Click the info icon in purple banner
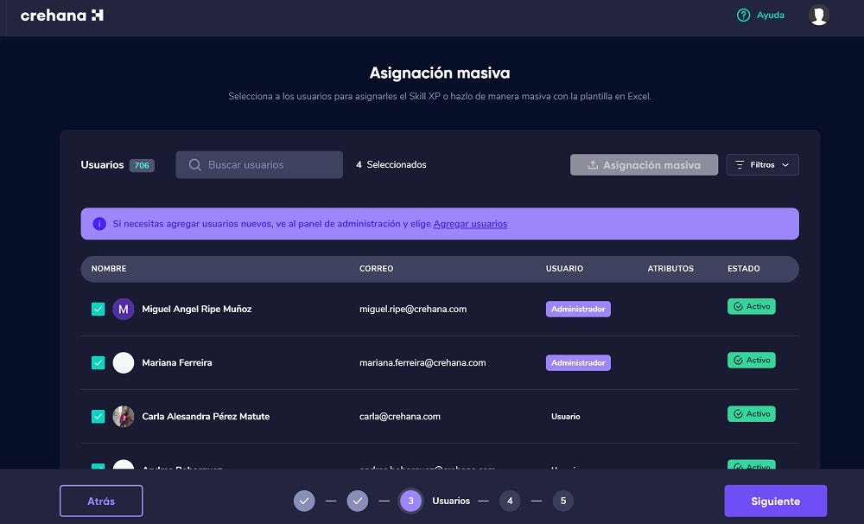The width and height of the screenshot is (864, 524). coord(99,224)
